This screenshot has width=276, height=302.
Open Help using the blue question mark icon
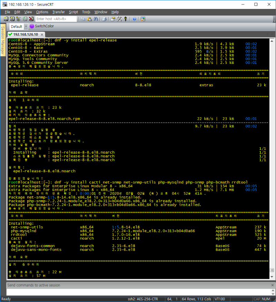click(134, 19)
